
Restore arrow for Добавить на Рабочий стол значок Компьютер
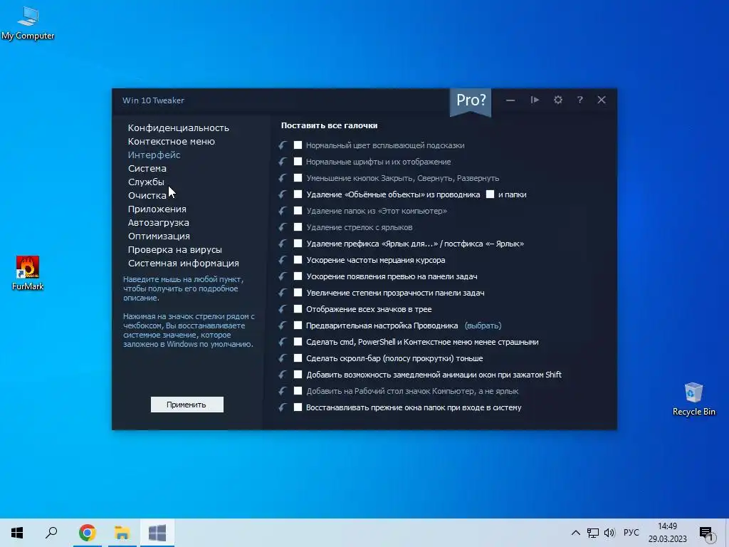[282, 391]
